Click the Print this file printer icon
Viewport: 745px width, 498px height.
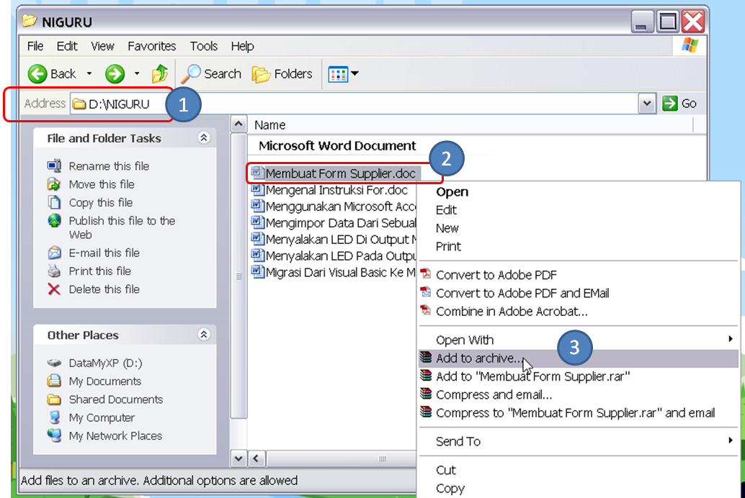(x=55, y=271)
